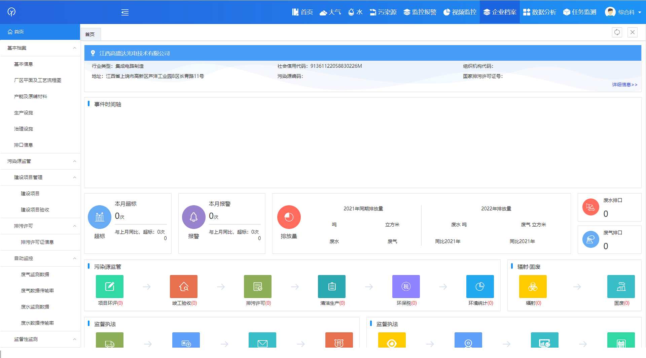Open the 环境统计 pie chart icon

point(480,287)
